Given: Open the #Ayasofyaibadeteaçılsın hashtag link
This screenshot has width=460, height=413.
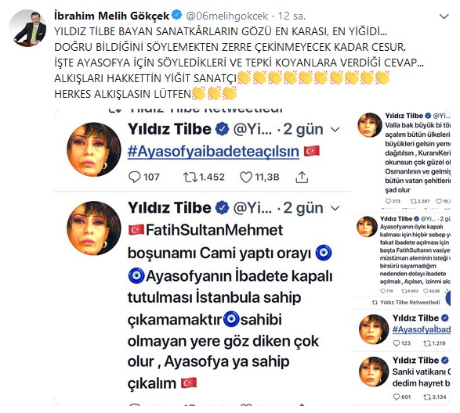Looking at the screenshot, I should (213, 152).
